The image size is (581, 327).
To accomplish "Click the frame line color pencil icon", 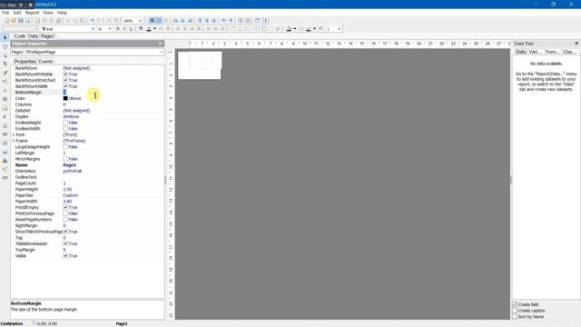I will point(309,28).
